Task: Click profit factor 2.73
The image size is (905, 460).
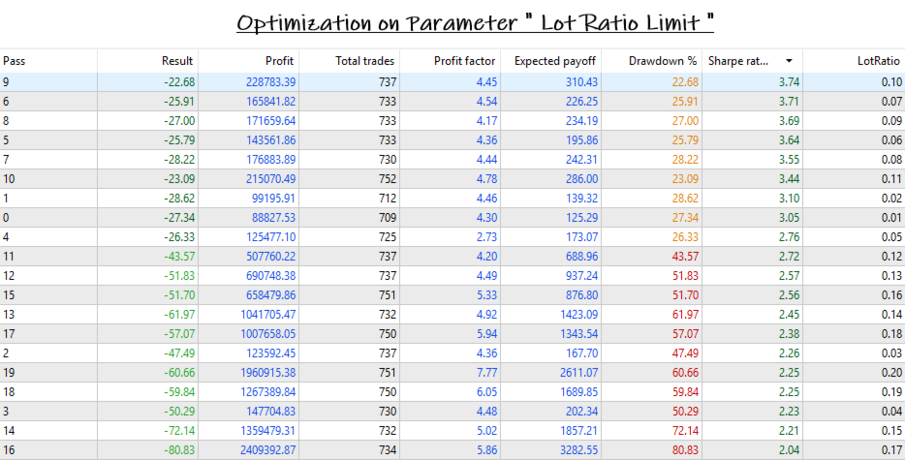Action: click(x=487, y=236)
